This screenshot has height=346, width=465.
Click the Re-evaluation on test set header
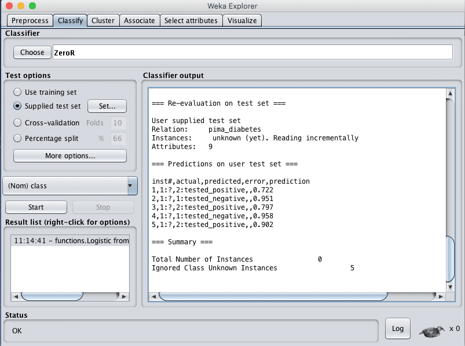pyautogui.click(x=218, y=103)
